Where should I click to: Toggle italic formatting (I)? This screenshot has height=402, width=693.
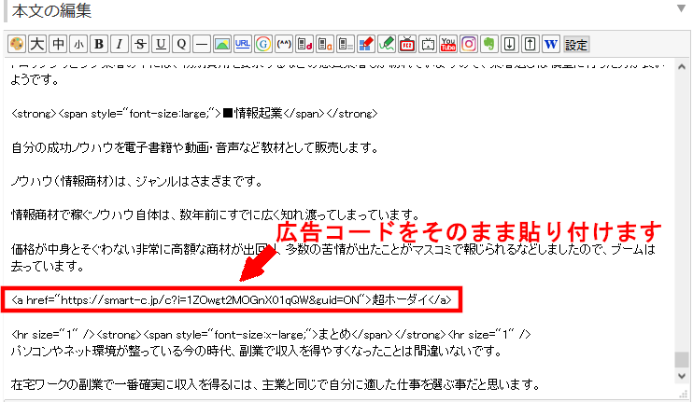[x=120, y=44]
